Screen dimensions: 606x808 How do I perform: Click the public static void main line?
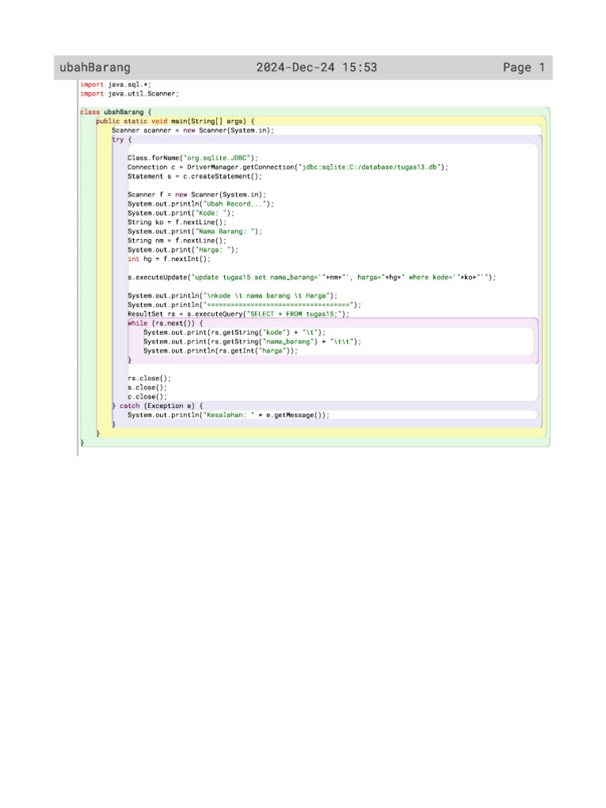[x=175, y=121]
